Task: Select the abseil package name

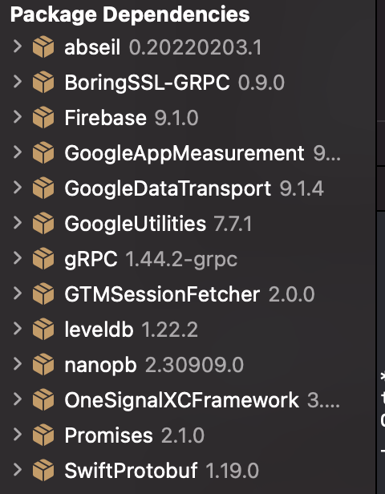Action: [92, 47]
